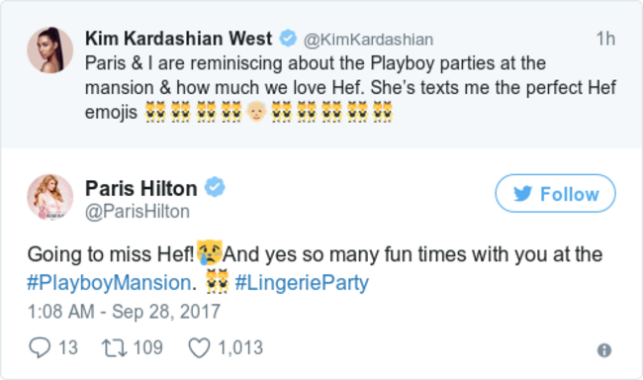643x380 pixels.
Task: Click Paris Hilton's verified badge
Action: (215, 187)
